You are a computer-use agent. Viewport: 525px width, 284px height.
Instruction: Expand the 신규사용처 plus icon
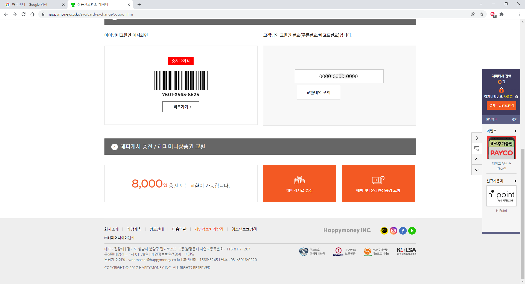[515, 181]
